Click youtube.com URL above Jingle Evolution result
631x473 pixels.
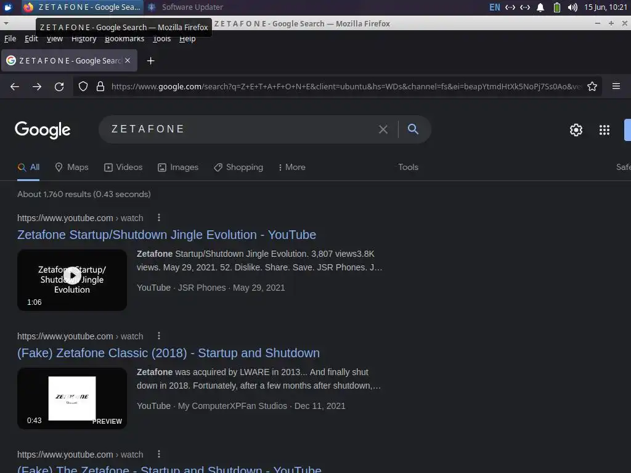click(x=80, y=218)
